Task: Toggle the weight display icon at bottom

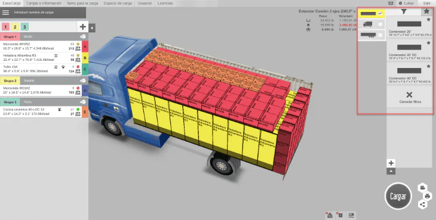Action: pyautogui.click(x=330, y=215)
